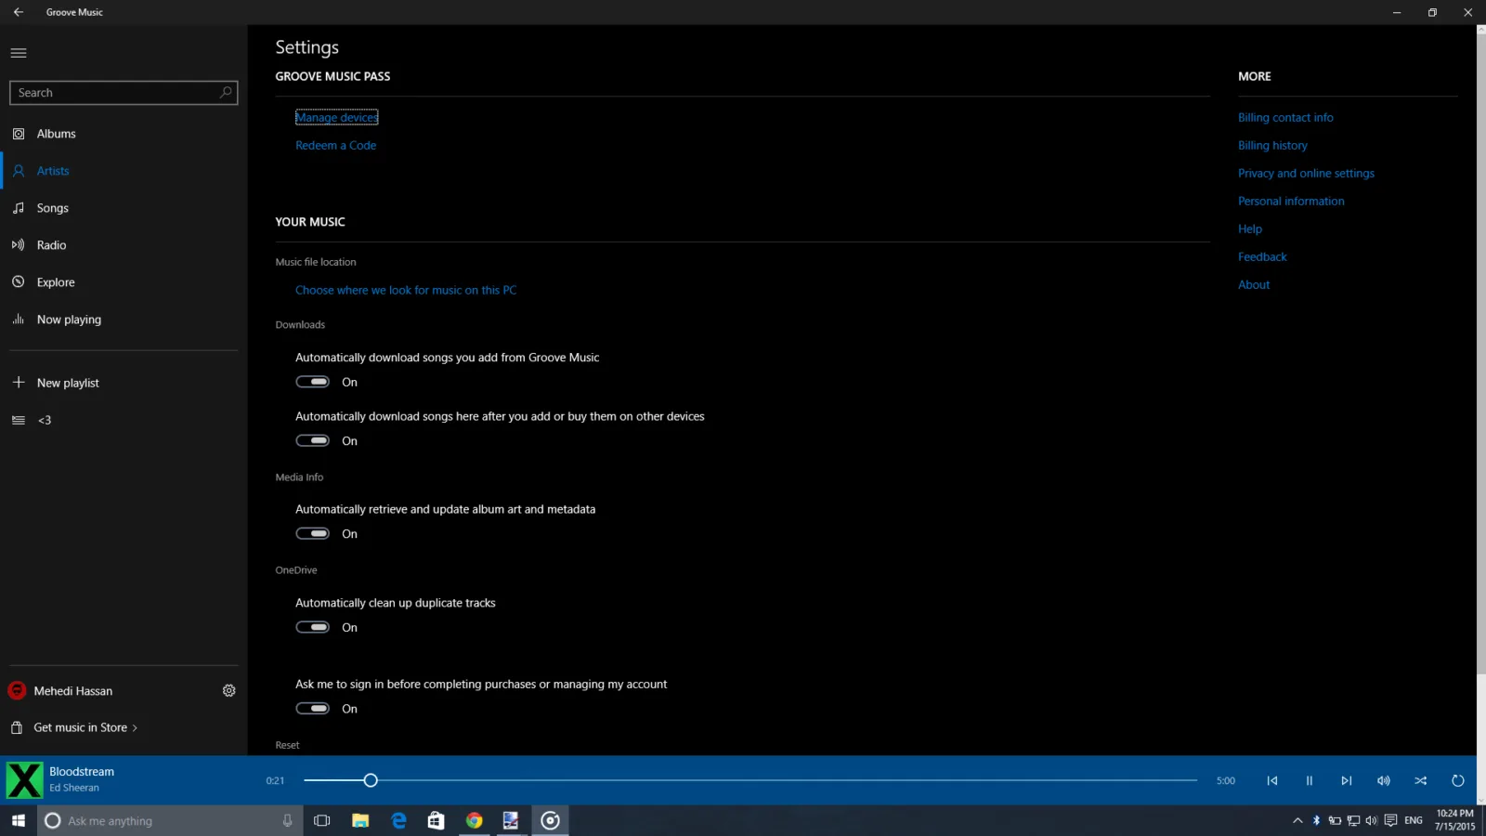1486x836 pixels.
Task: Open the About link
Action: [1254, 284]
